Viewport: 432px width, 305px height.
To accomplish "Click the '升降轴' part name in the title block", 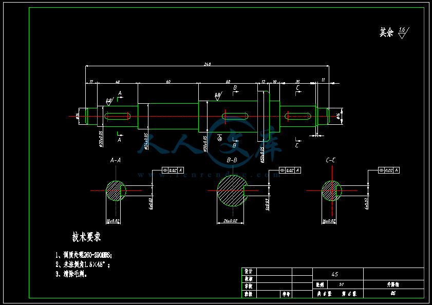I will point(393,284).
